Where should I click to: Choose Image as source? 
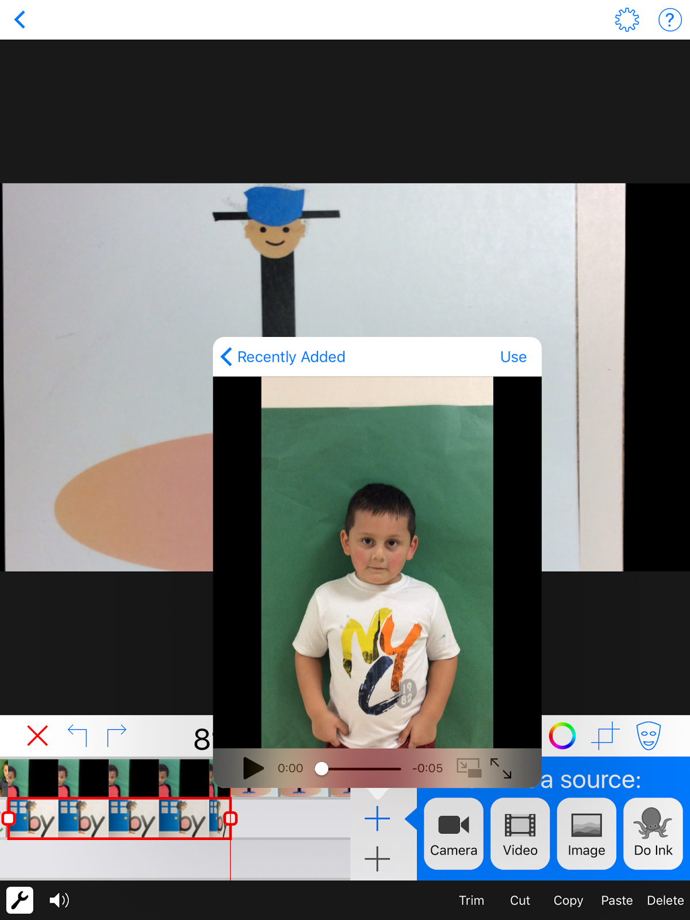coord(586,834)
